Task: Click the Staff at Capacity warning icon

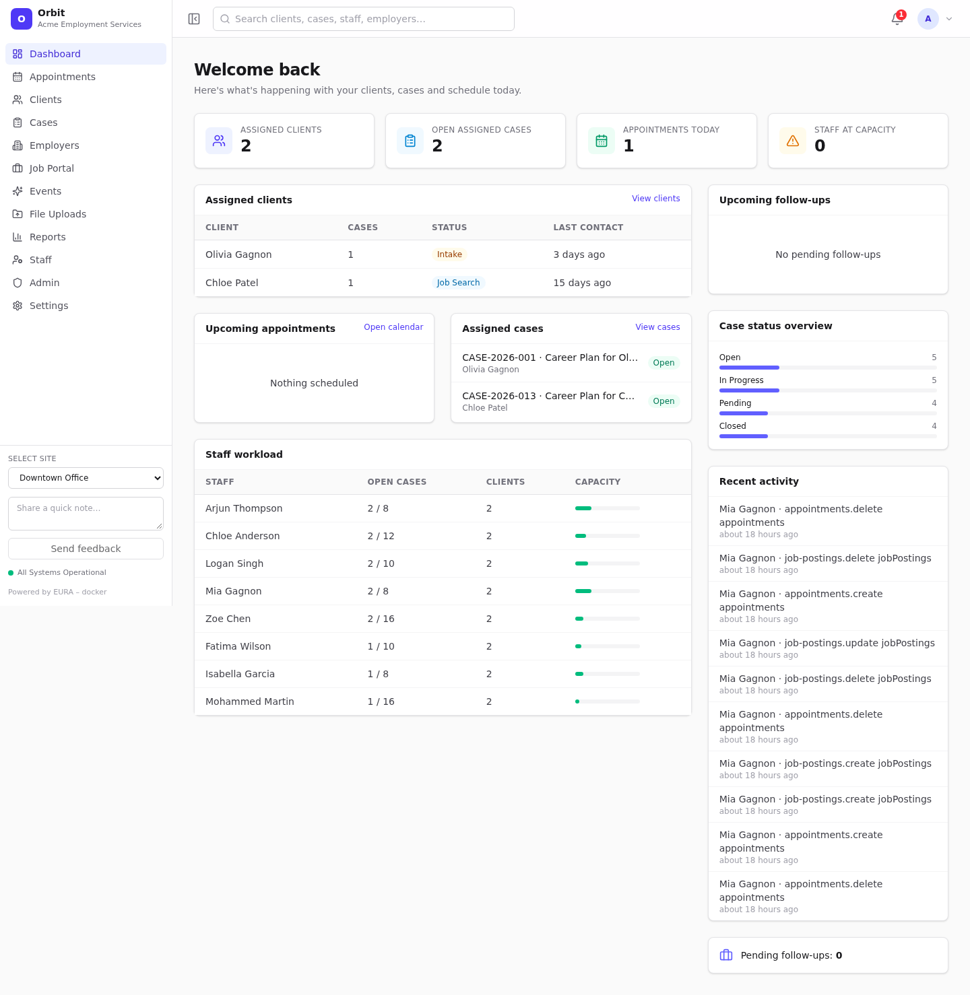Action: point(793,141)
